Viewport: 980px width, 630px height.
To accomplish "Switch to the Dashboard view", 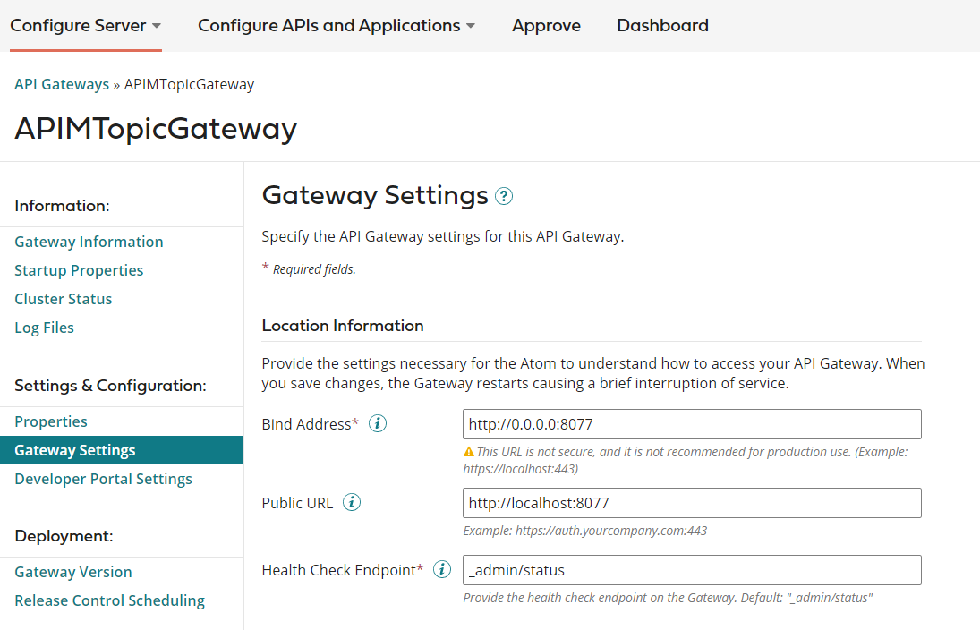I will (662, 25).
